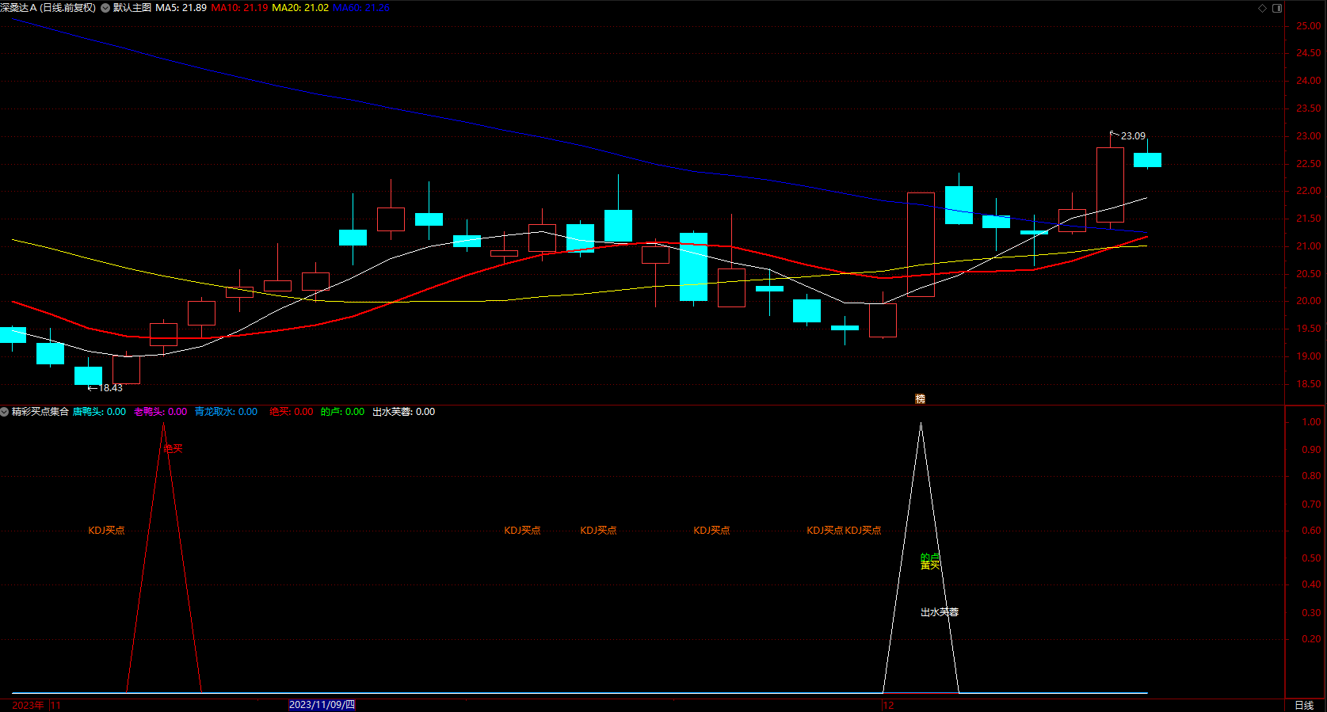Screen dimensions: 1327x712
Task: Click the tall red hollow candlestick peaking at 23.09
Action: click(x=1110, y=185)
